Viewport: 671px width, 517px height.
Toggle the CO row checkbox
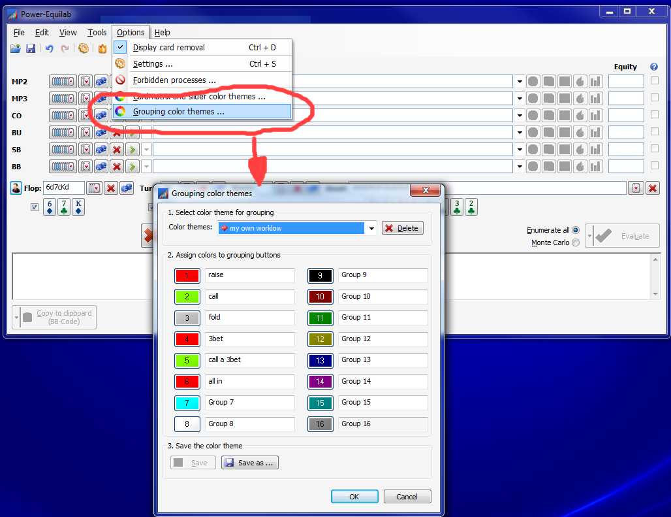pyautogui.click(x=655, y=114)
